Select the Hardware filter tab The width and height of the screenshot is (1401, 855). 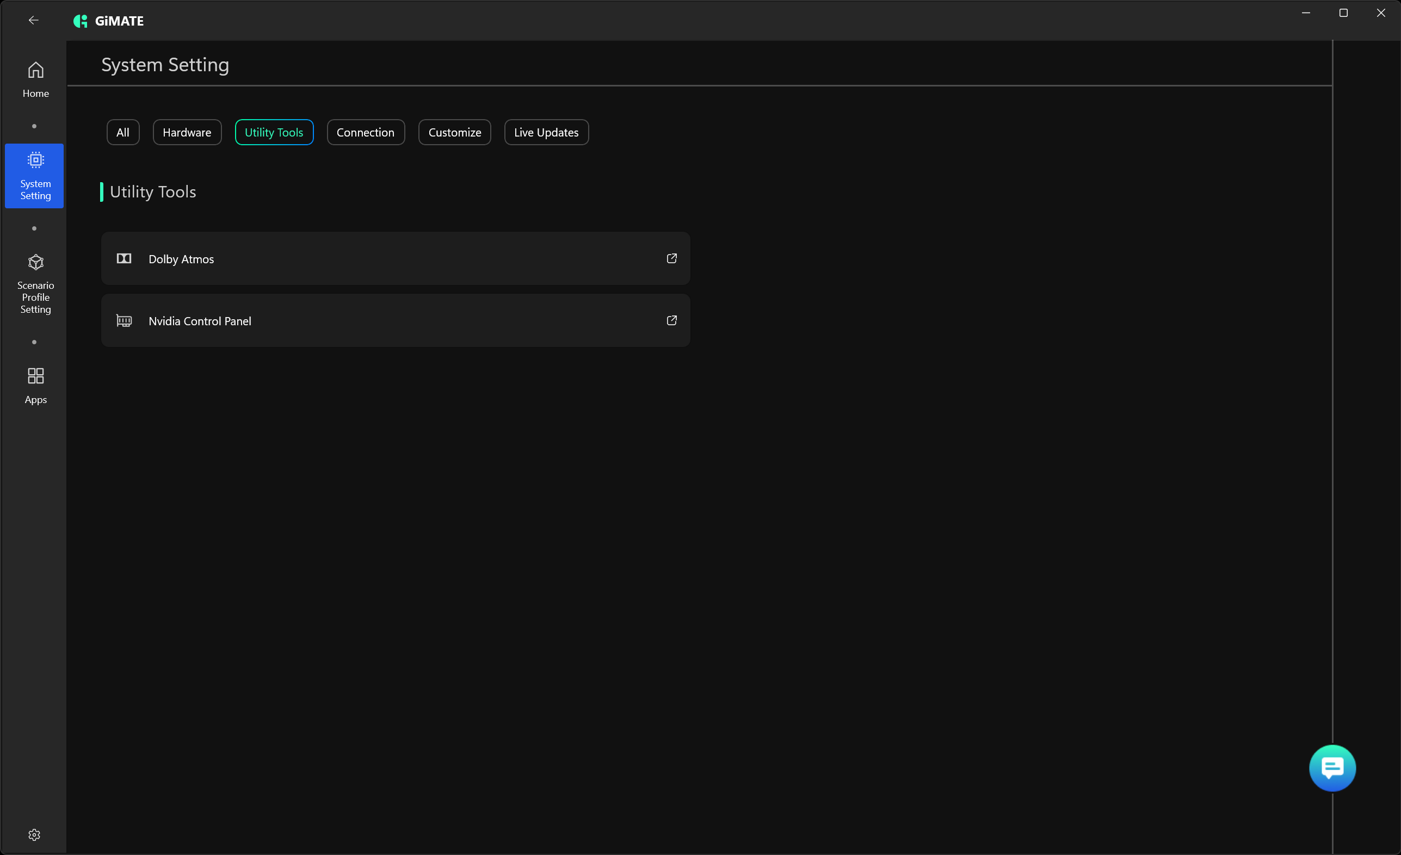coord(187,132)
